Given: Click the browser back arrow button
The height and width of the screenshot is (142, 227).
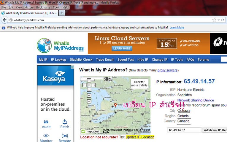Looking at the screenshot, I should (5, 20).
